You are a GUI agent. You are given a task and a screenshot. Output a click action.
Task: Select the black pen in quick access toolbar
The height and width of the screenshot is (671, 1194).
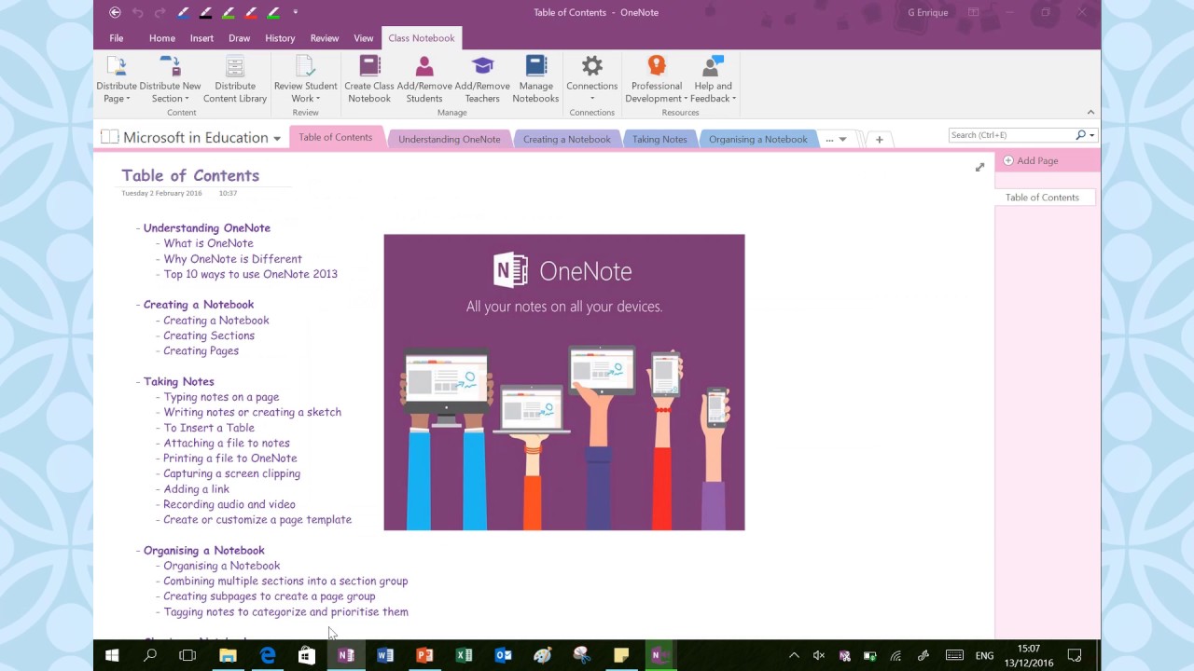coord(206,12)
